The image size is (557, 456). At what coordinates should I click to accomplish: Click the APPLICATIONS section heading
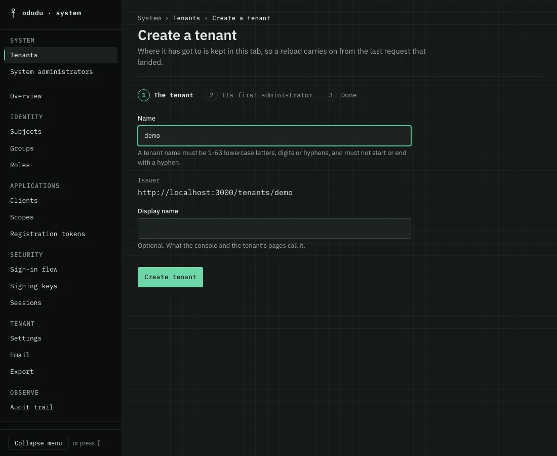coord(35,186)
